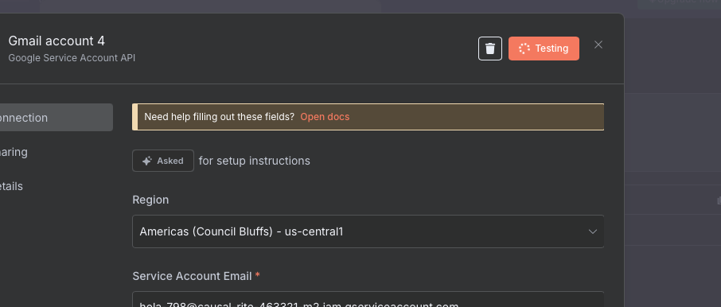
Task: Go to the Details tab
Action: 55,186
